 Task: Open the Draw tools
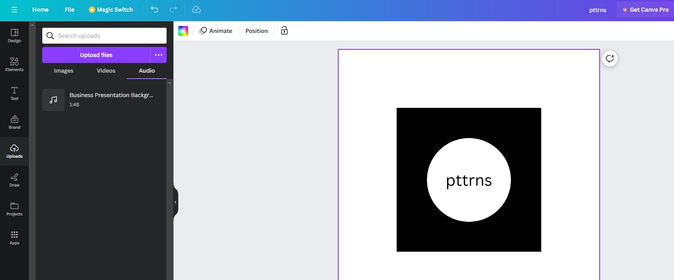point(14,180)
